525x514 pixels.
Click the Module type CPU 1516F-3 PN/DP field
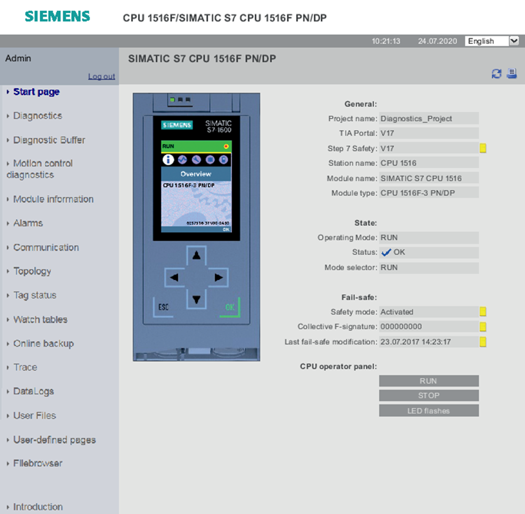pos(429,193)
